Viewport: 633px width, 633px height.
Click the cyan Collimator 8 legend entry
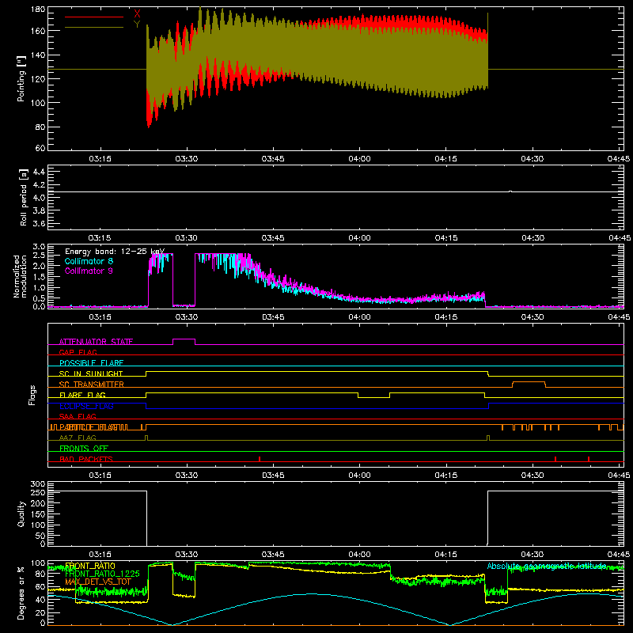click(x=89, y=261)
